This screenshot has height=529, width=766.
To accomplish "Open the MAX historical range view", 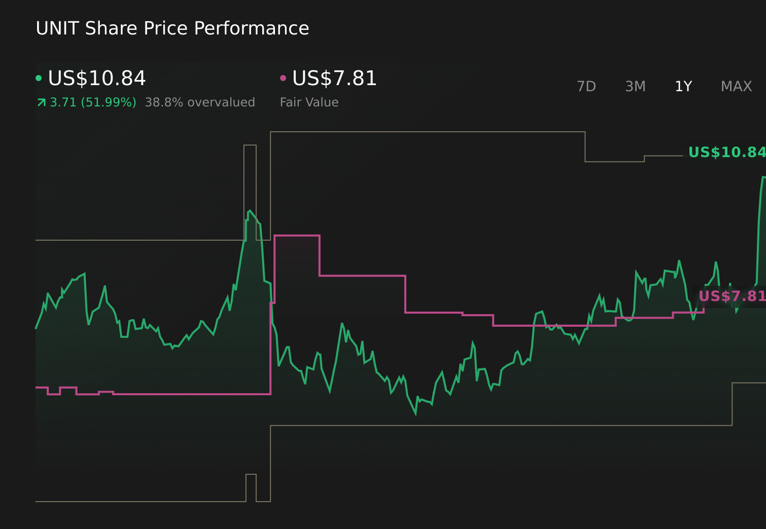I will pyautogui.click(x=736, y=86).
